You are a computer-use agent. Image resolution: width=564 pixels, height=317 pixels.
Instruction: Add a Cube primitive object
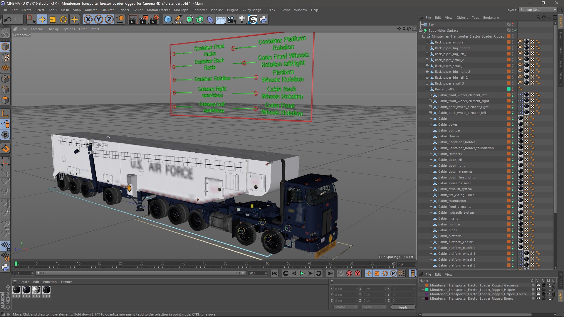(168, 20)
